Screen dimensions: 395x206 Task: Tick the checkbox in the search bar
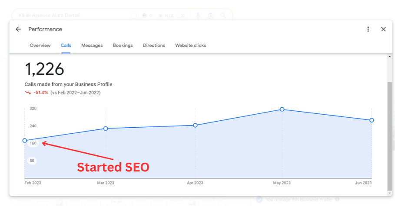point(134,16)
